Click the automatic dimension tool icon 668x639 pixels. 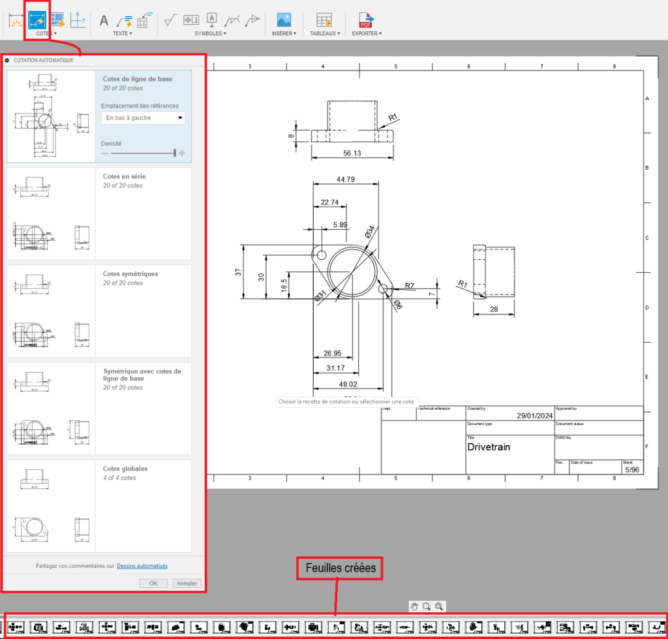click(x=37, y=20)
